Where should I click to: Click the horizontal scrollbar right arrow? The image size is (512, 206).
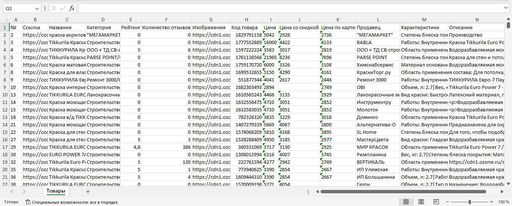(502, 191)
